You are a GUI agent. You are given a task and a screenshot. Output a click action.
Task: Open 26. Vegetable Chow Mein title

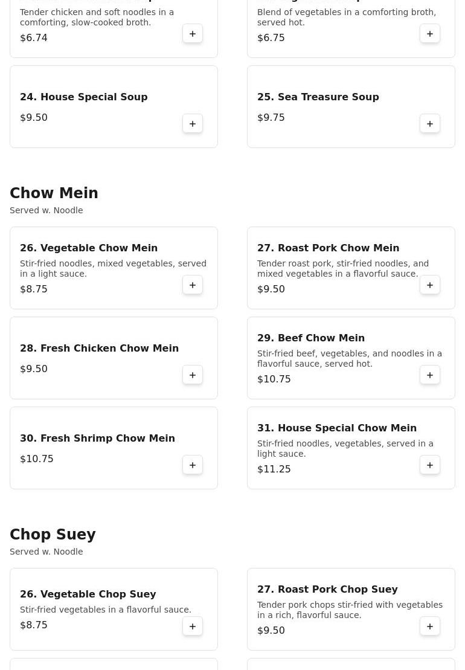(x=89, y=248)
